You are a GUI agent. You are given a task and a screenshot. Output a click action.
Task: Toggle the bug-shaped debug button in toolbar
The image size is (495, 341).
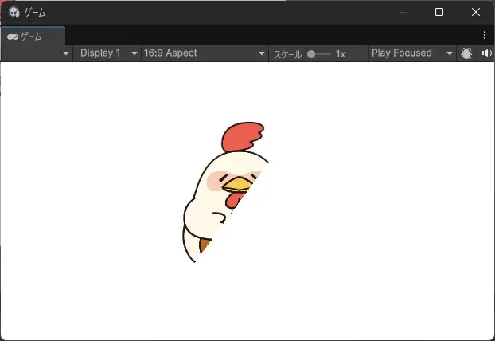(x=466, y=53)
